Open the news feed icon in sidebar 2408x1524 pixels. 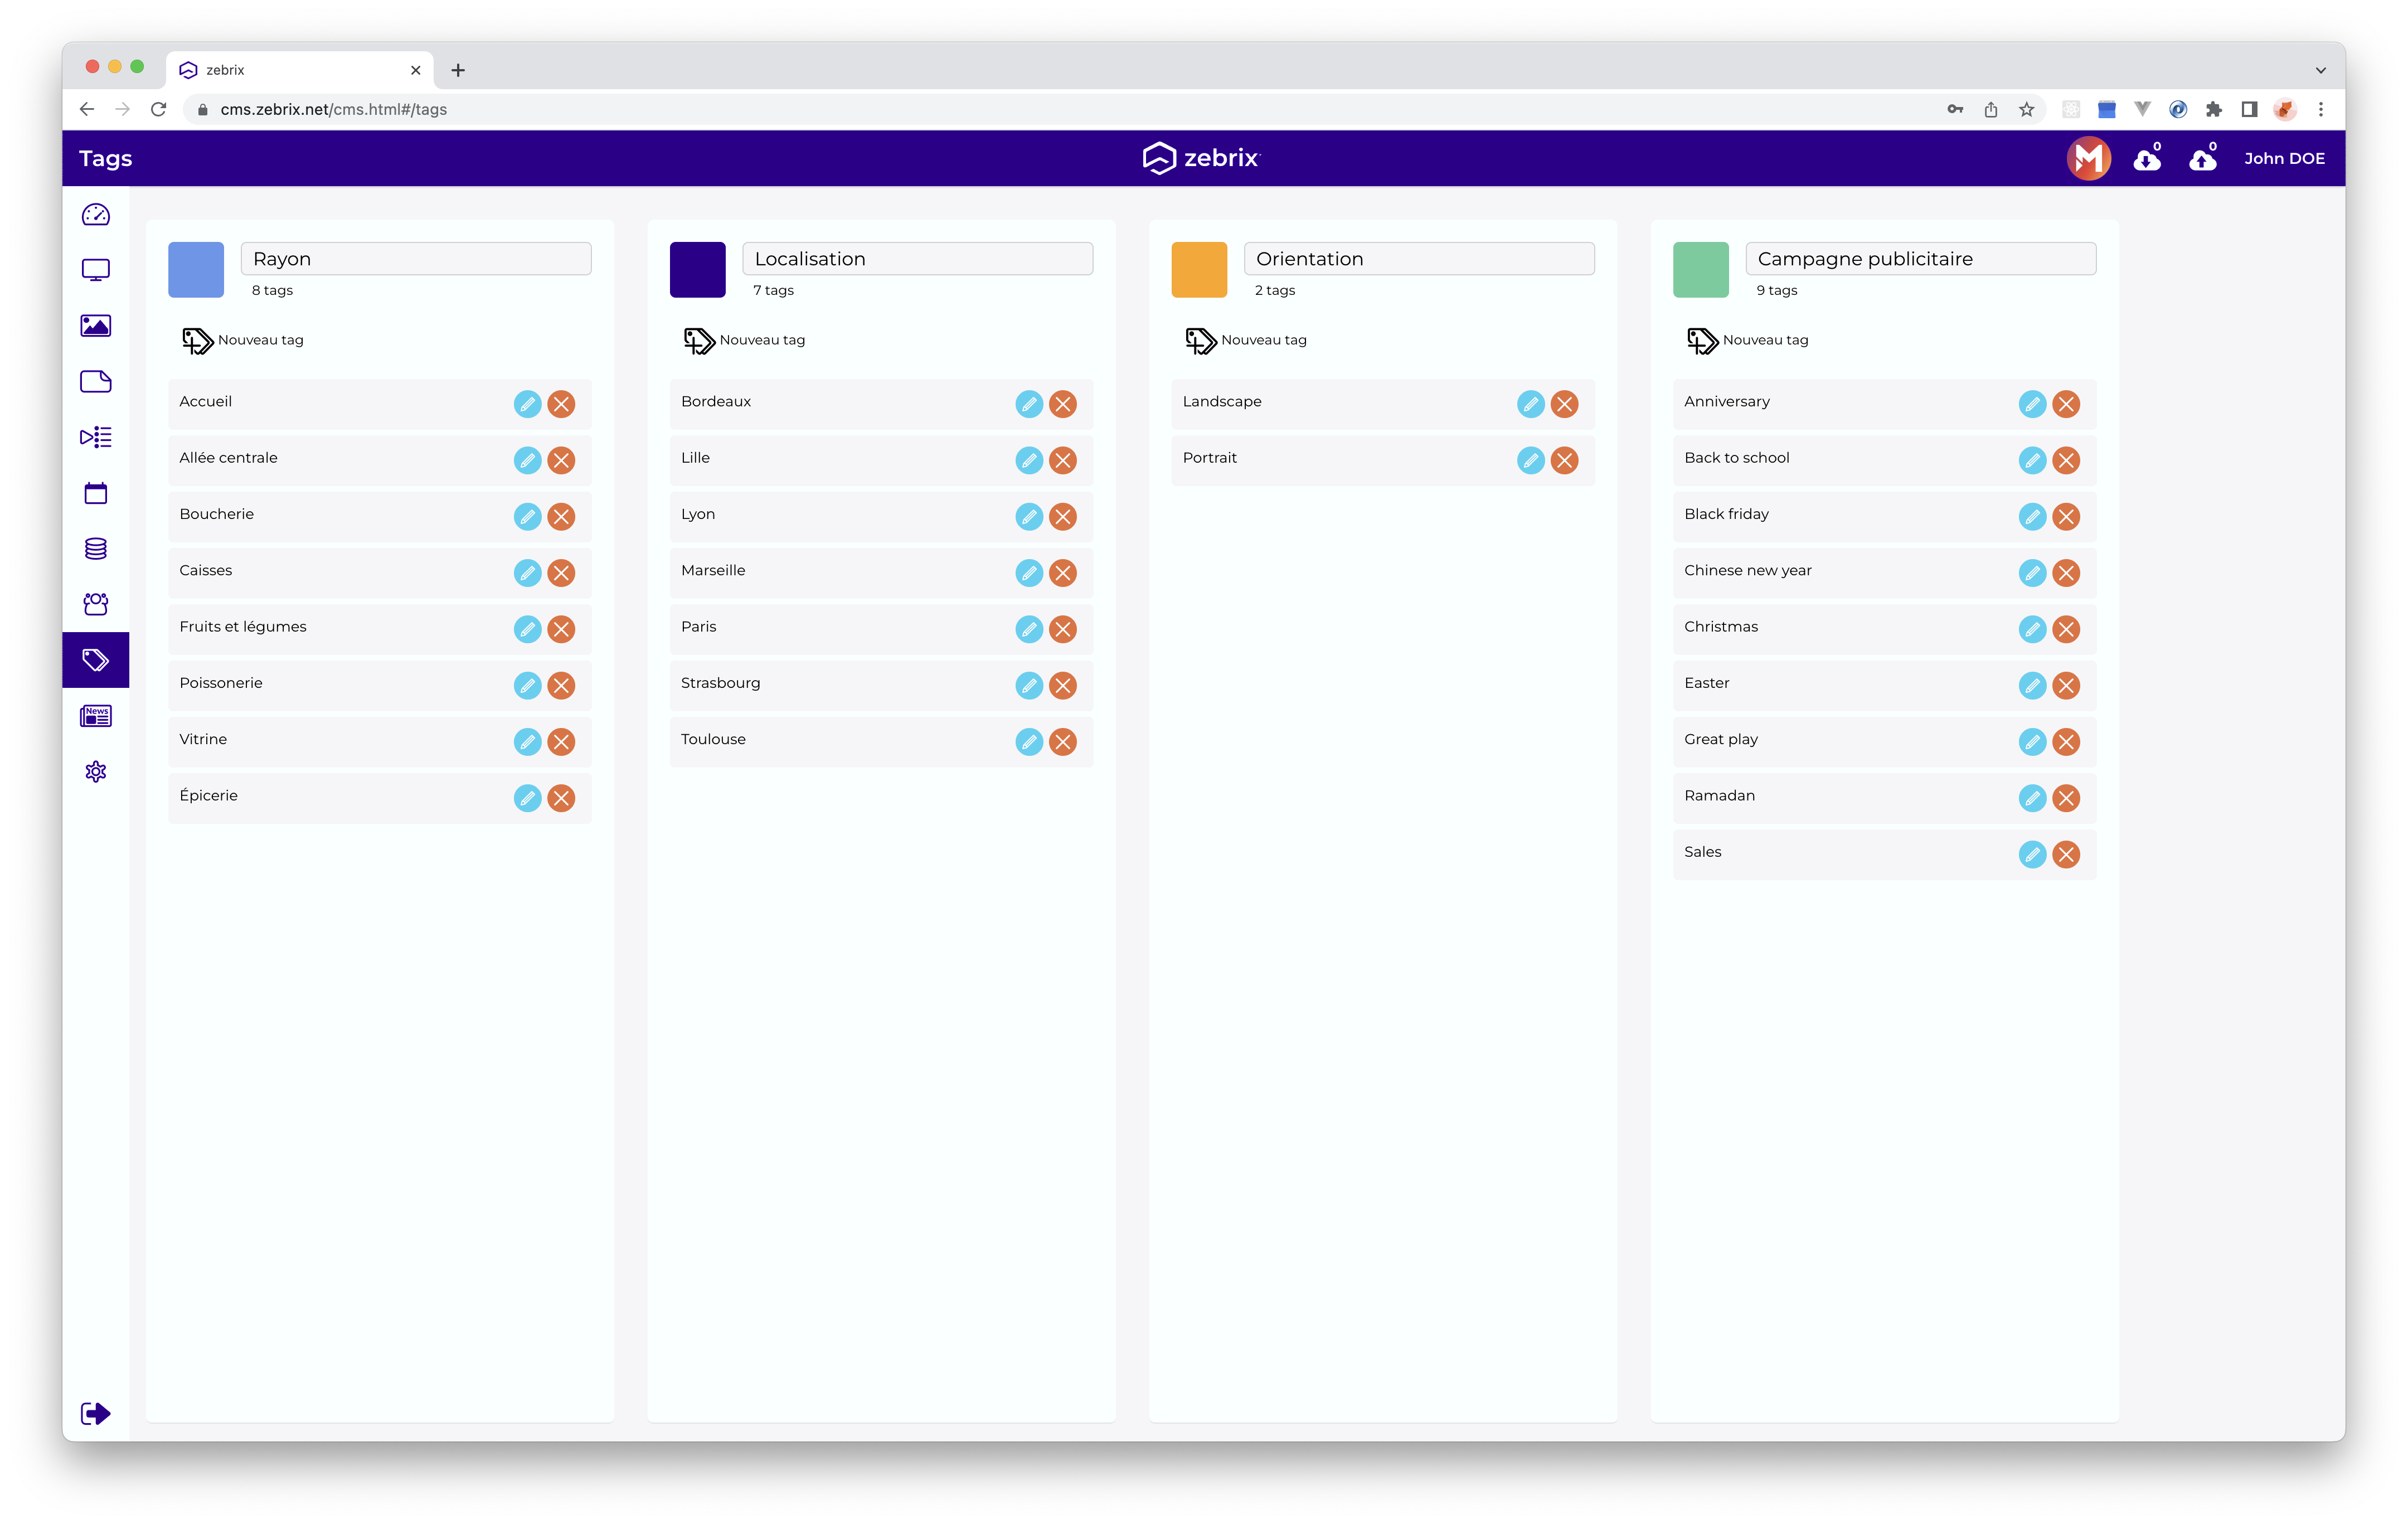point(96,716)
